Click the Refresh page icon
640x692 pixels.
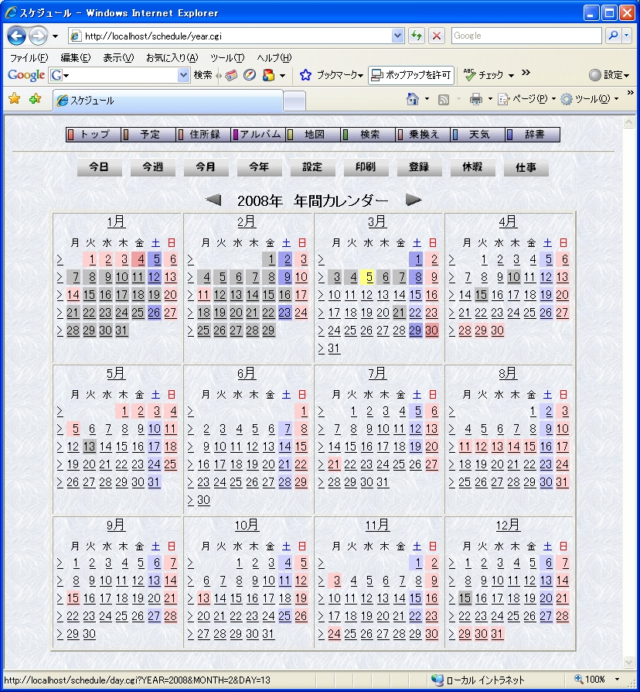416,36
